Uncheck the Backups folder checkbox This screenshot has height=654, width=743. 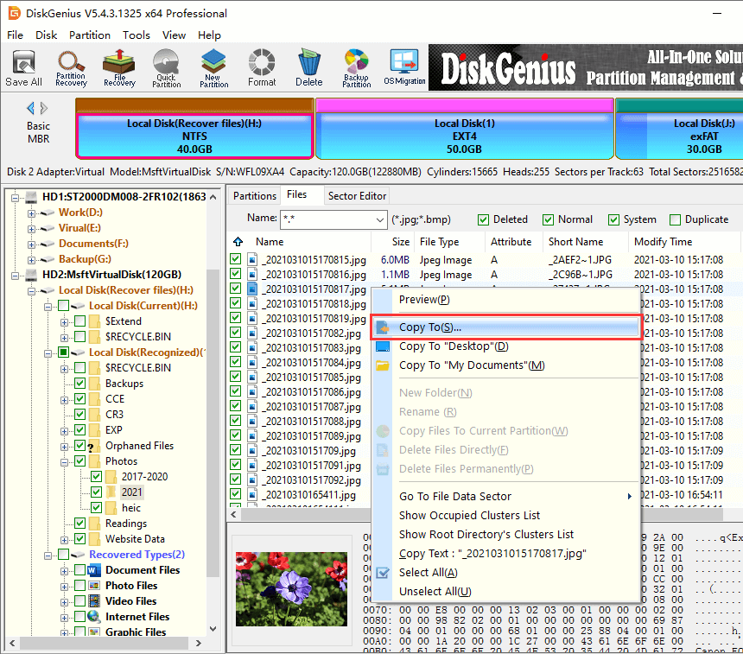click(x=80, y=384)
